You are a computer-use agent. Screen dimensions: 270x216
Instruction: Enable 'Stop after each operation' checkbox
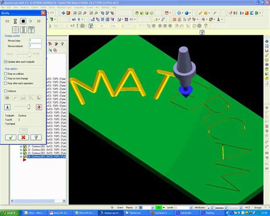pos(6,83)
